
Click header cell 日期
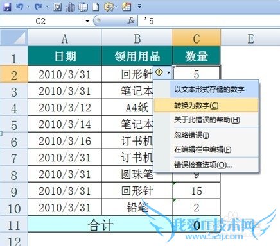pos(65,56)
